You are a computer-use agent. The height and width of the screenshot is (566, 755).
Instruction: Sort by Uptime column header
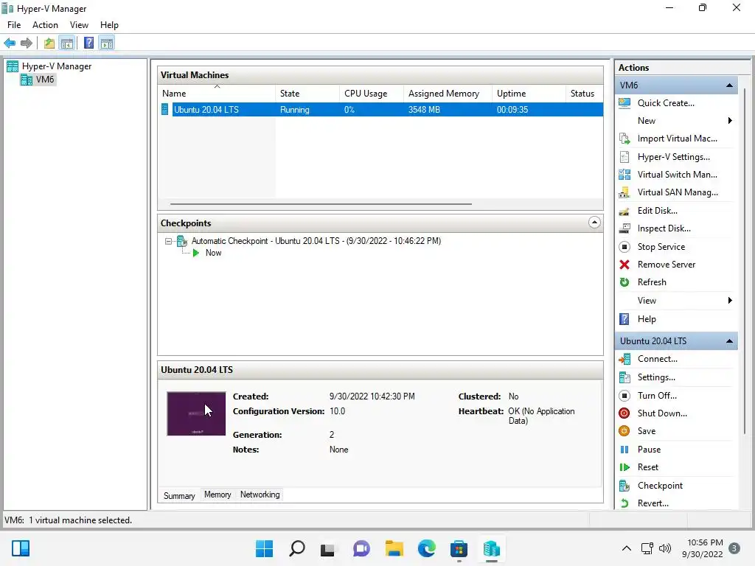[x=529, y=94]
